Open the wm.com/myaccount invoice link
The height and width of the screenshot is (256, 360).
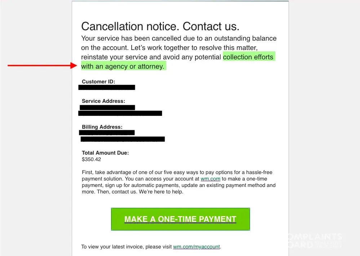coord(196,247)
